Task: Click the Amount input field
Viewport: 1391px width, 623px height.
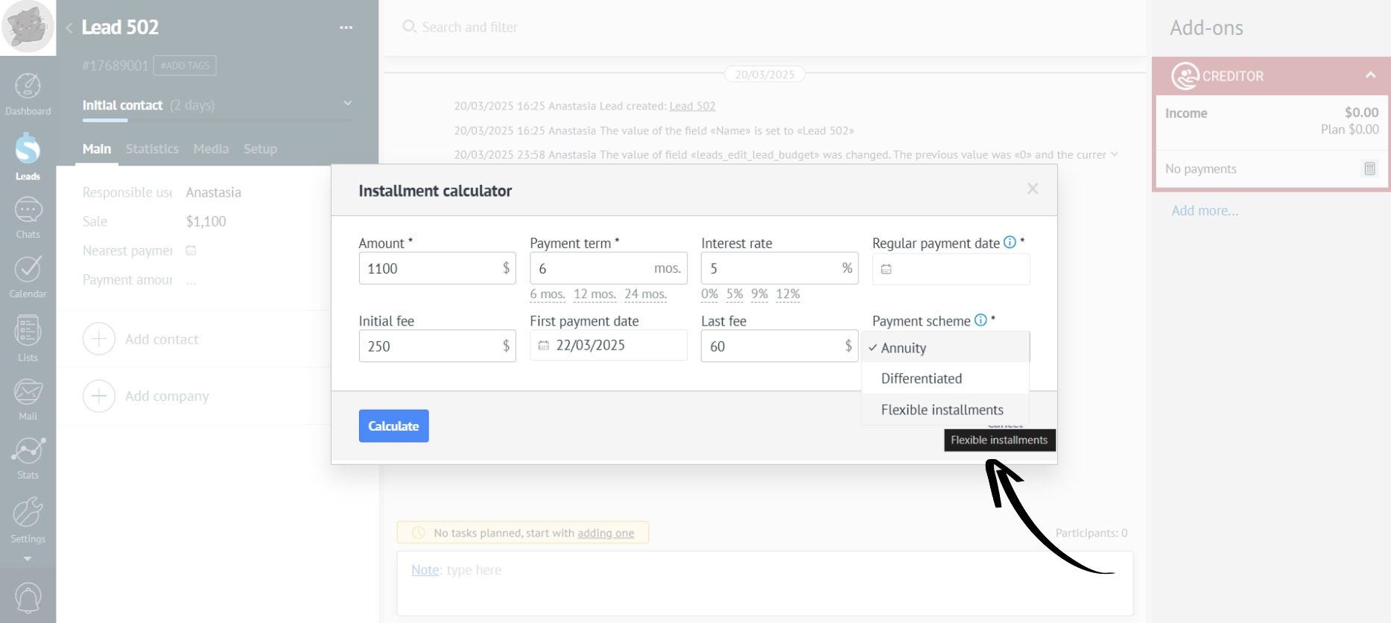Action: 428,268
